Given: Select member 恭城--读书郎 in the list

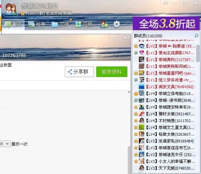Looking at the screenshot, I should [x=165, y=100].
